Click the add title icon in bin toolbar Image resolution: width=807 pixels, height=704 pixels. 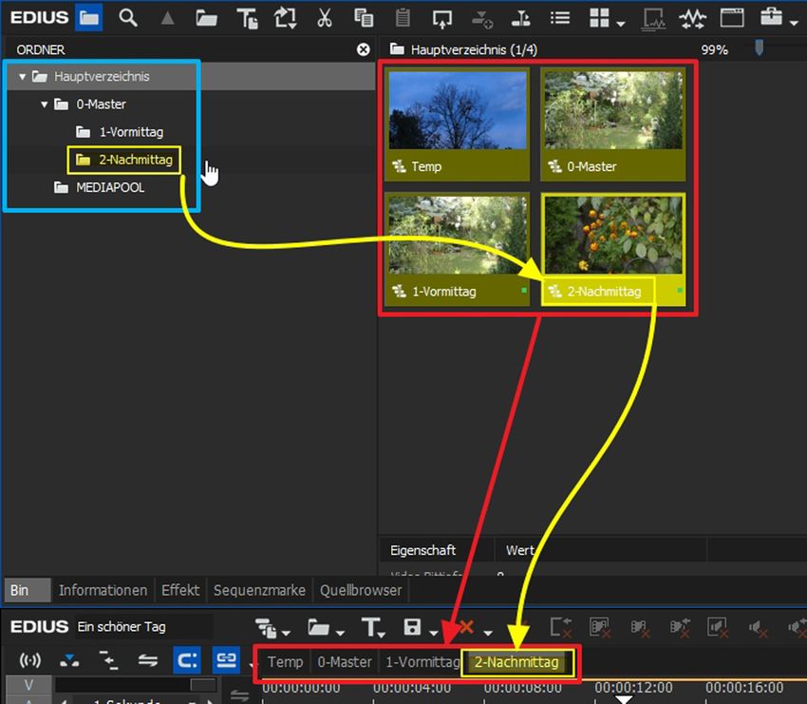[x=247, y=17]
